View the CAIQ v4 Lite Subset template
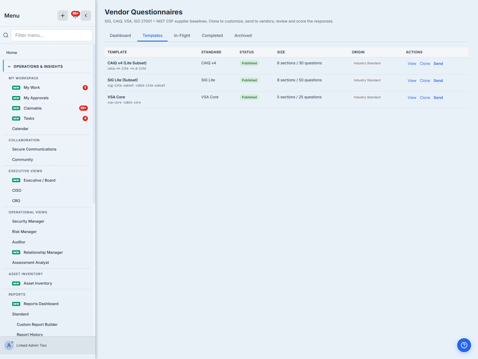478x359 pixels. [412, 64]
